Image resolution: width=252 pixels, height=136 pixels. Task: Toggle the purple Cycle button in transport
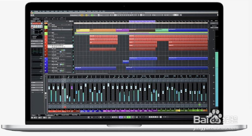[121, 117]
